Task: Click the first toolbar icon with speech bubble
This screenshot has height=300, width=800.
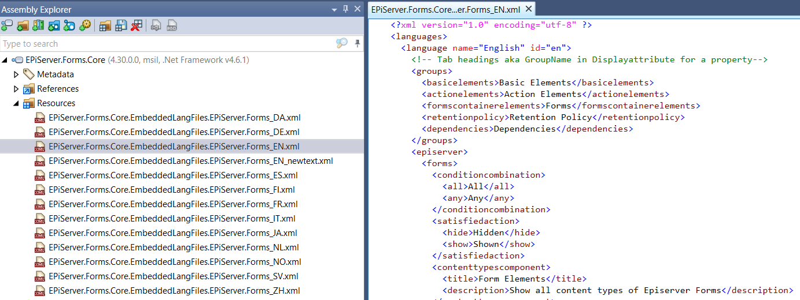Action: point(7,25)
